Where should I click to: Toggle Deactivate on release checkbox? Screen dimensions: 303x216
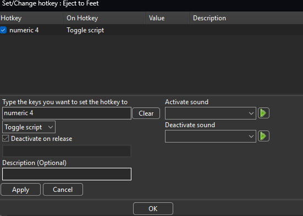click(x=5, y=138)
